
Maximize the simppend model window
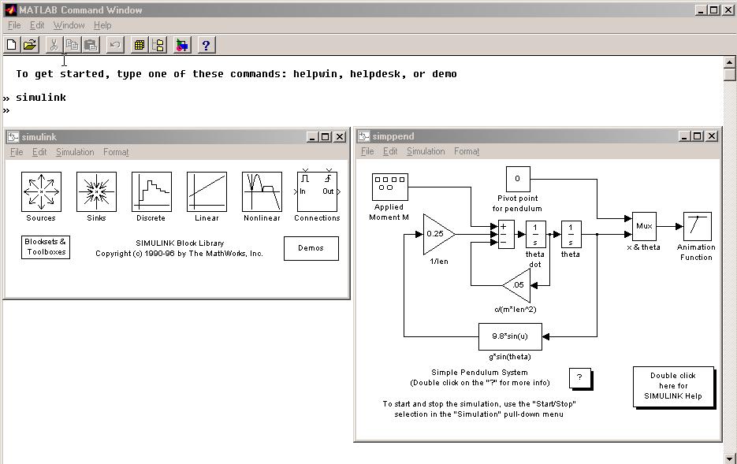tap(698, 136)
